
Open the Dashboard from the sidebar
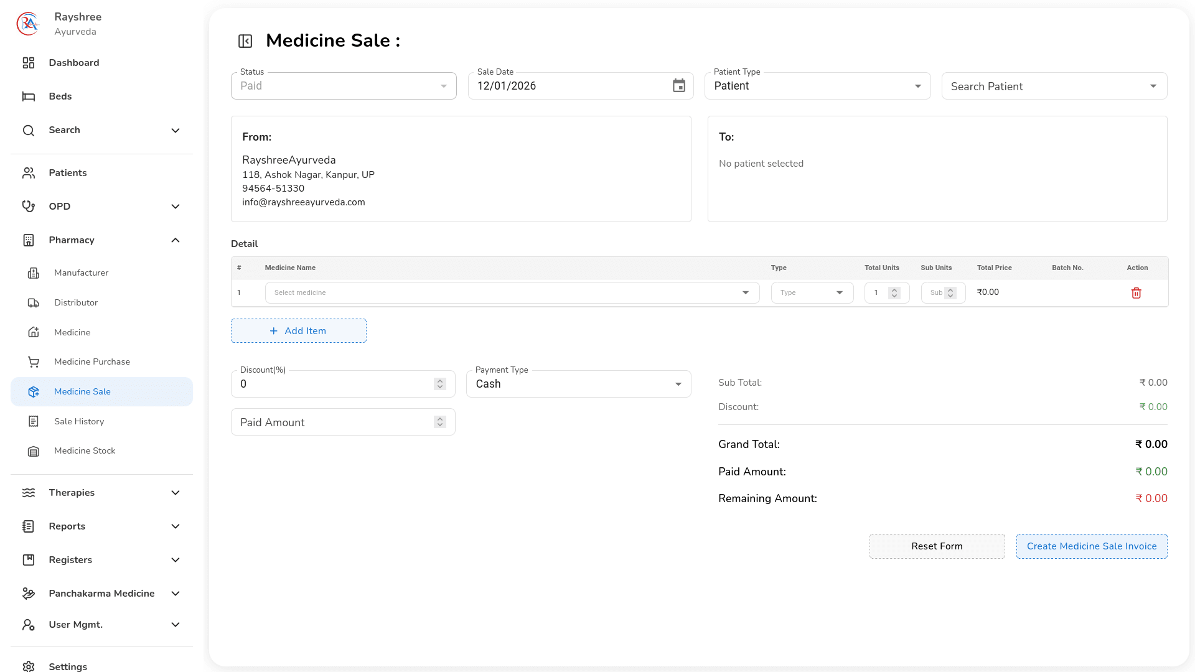pyautogui.click(x=73, y=63)
